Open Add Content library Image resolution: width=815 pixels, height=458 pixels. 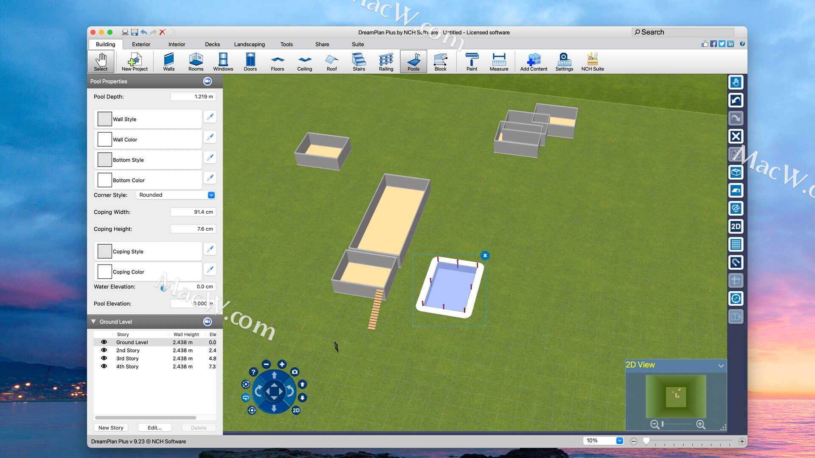point(534,62)
